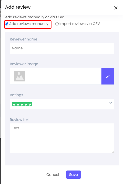This screenshot has width=123, height=184.
Task: Click the first star in Ratings
Action: [14, 104]
